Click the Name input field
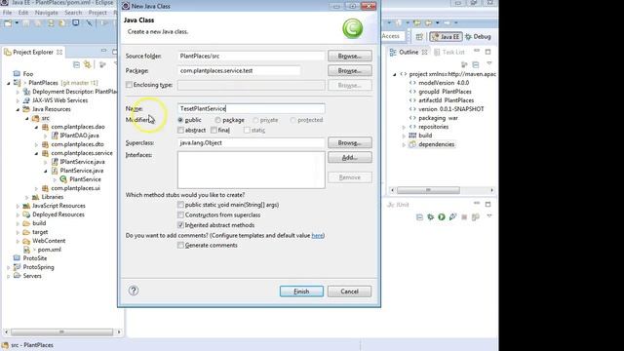The width and height of the screenshot is (624, 351). coord(252,108)
